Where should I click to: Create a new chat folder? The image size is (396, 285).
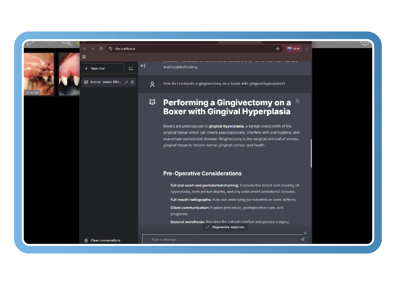pos(131,69)
